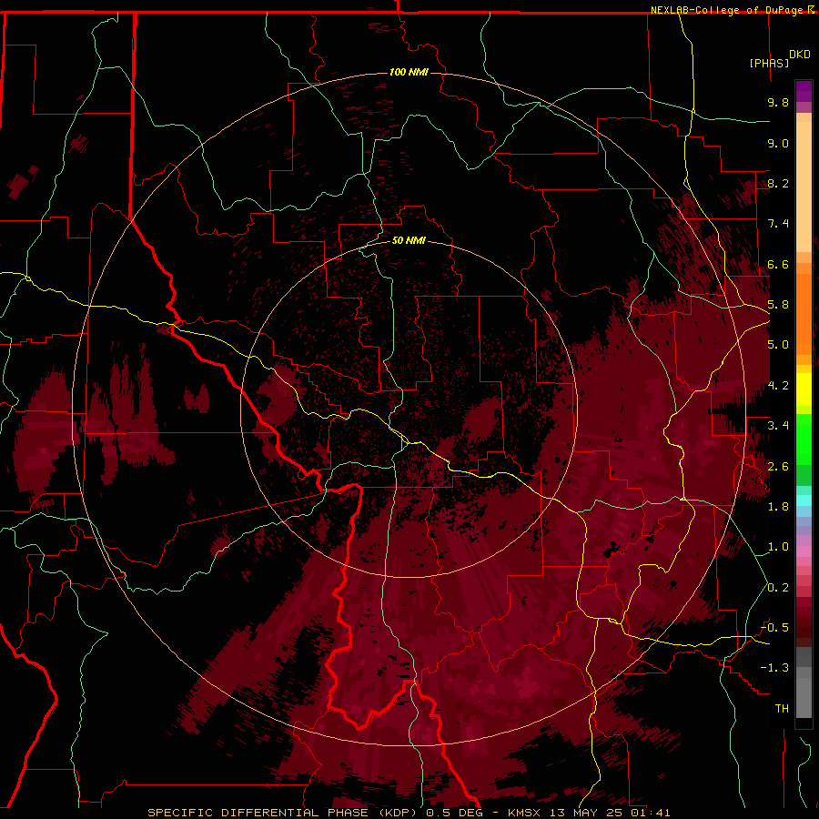819x819 pixels.
Task: Click the 0.2 value on the legend
Action: point(778,588)
